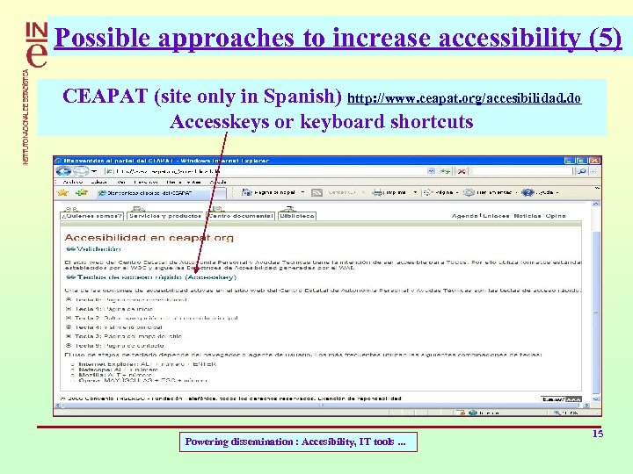Click the Noticias link

527,216
